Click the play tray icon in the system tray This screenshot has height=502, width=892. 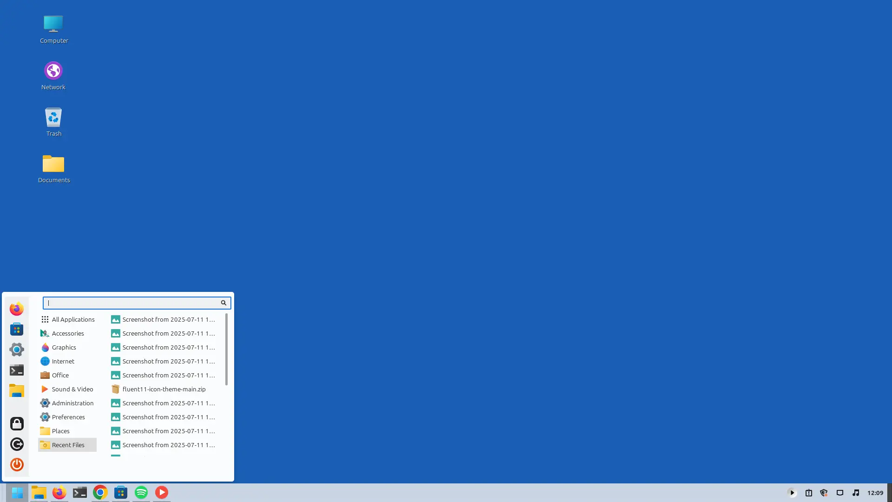point(793,493)
